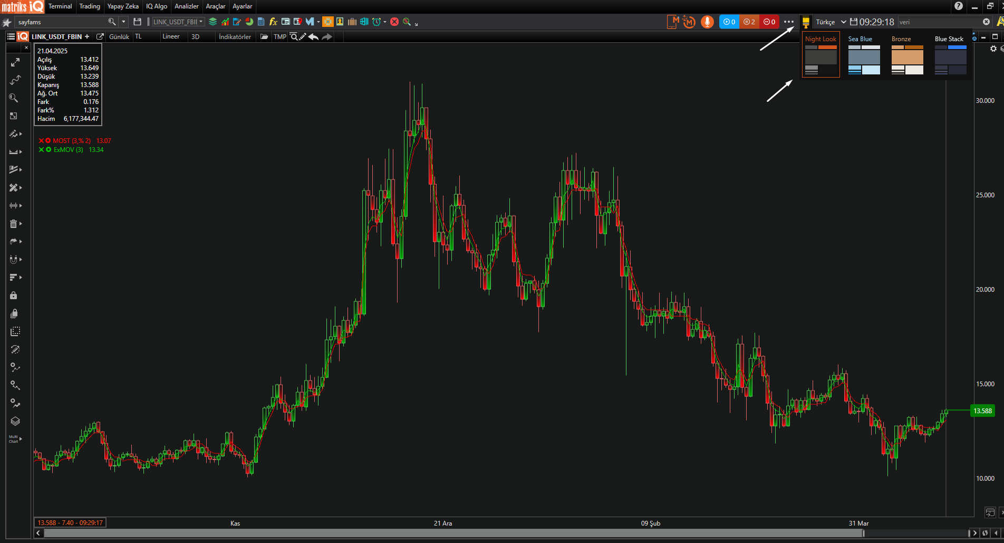Toggle visibility circle of MOST indicator
Viewport: 1004px width, 543px height.
point(48,141)
